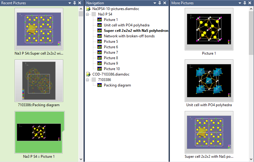Image resolution: width=254 pixels, height=162 pixels.
Task: Toggle auto-hide pin on Navigation panel
Action: pos(160,3)
